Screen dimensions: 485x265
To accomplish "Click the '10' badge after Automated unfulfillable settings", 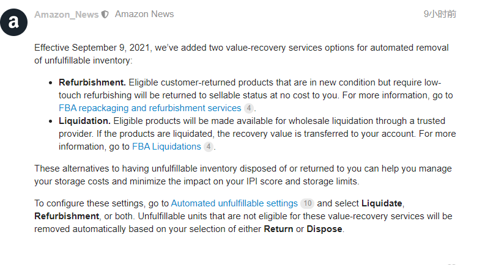I will click(x=307, y=203).
